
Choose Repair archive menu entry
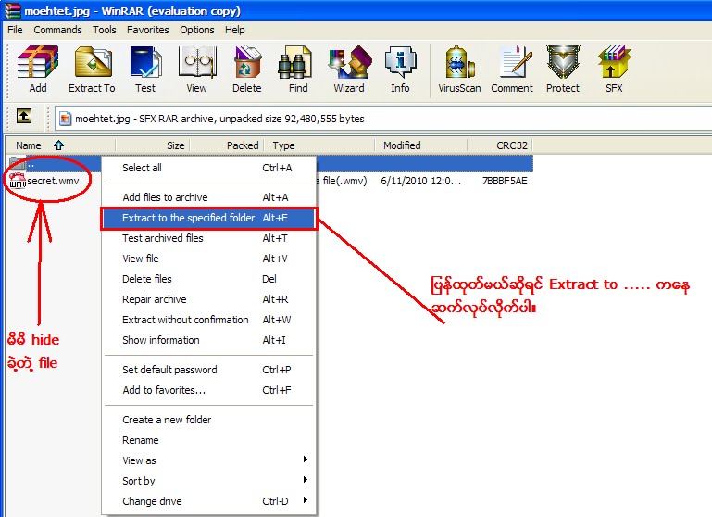(209, 299)
